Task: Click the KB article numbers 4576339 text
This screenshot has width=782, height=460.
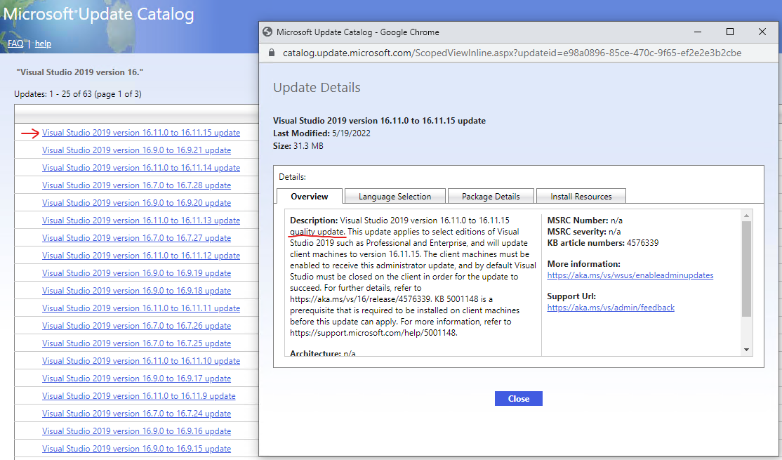Action: (x=603, y=243)
